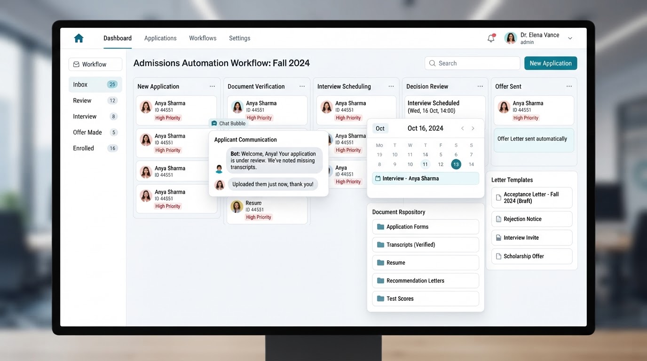This screenshot has height=361, width=647.
Task: Open Interview Scheduling column options menu
Action: coord(391,86)
